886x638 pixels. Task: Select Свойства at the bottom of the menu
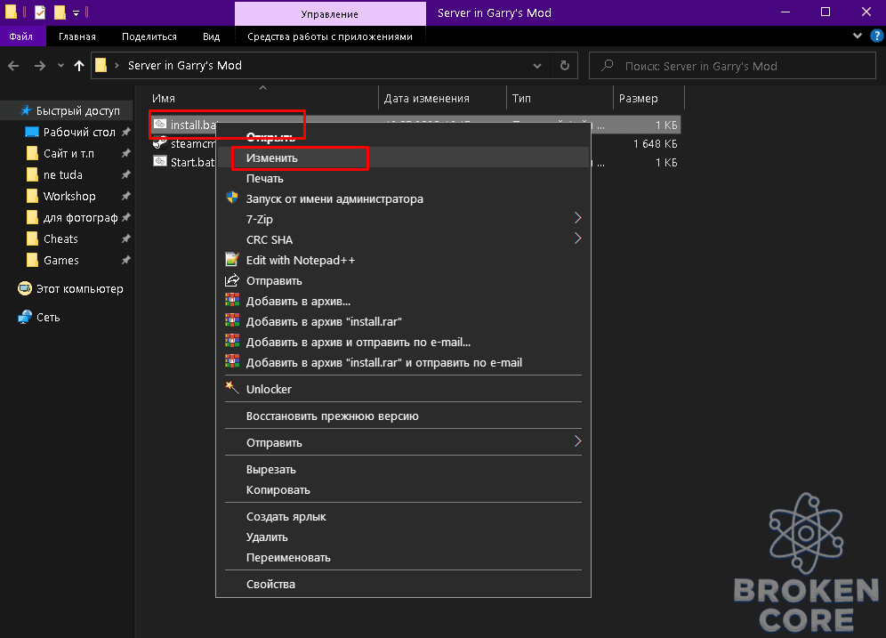(404, 584)
